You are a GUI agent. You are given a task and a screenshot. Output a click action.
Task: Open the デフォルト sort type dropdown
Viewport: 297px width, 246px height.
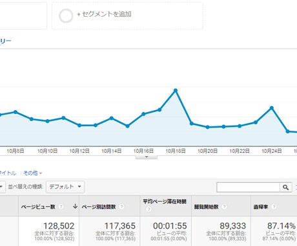point(65,186)
